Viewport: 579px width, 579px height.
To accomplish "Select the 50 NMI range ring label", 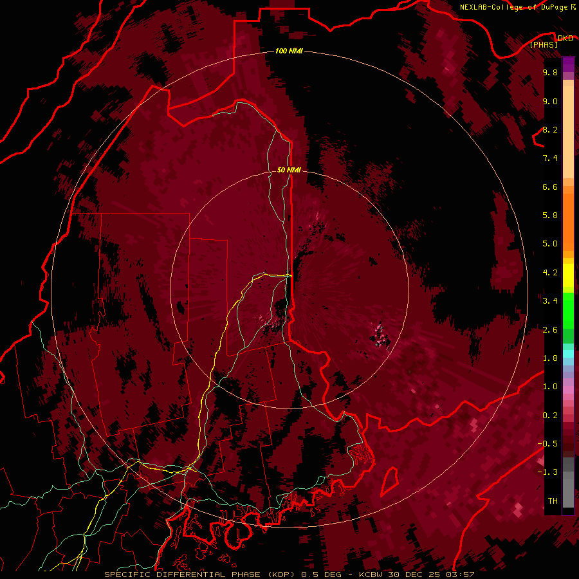I will [x=289, y=170].
